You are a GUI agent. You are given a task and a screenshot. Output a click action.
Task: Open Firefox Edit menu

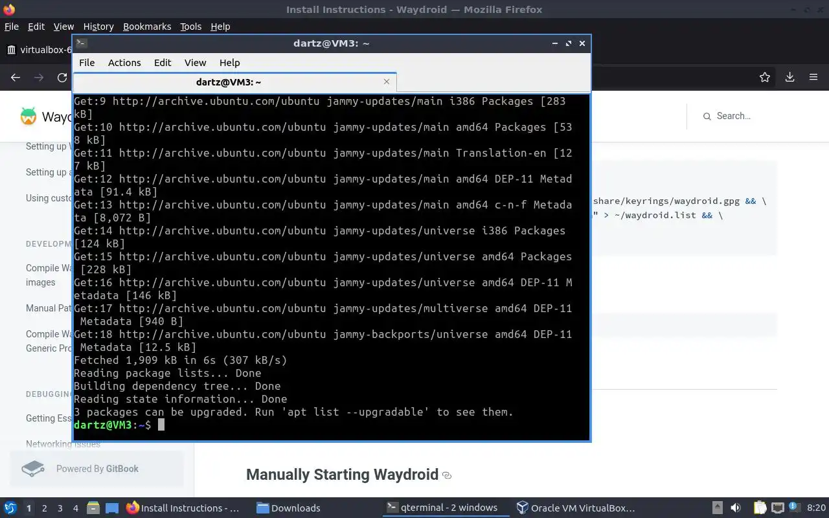[36, 27]
